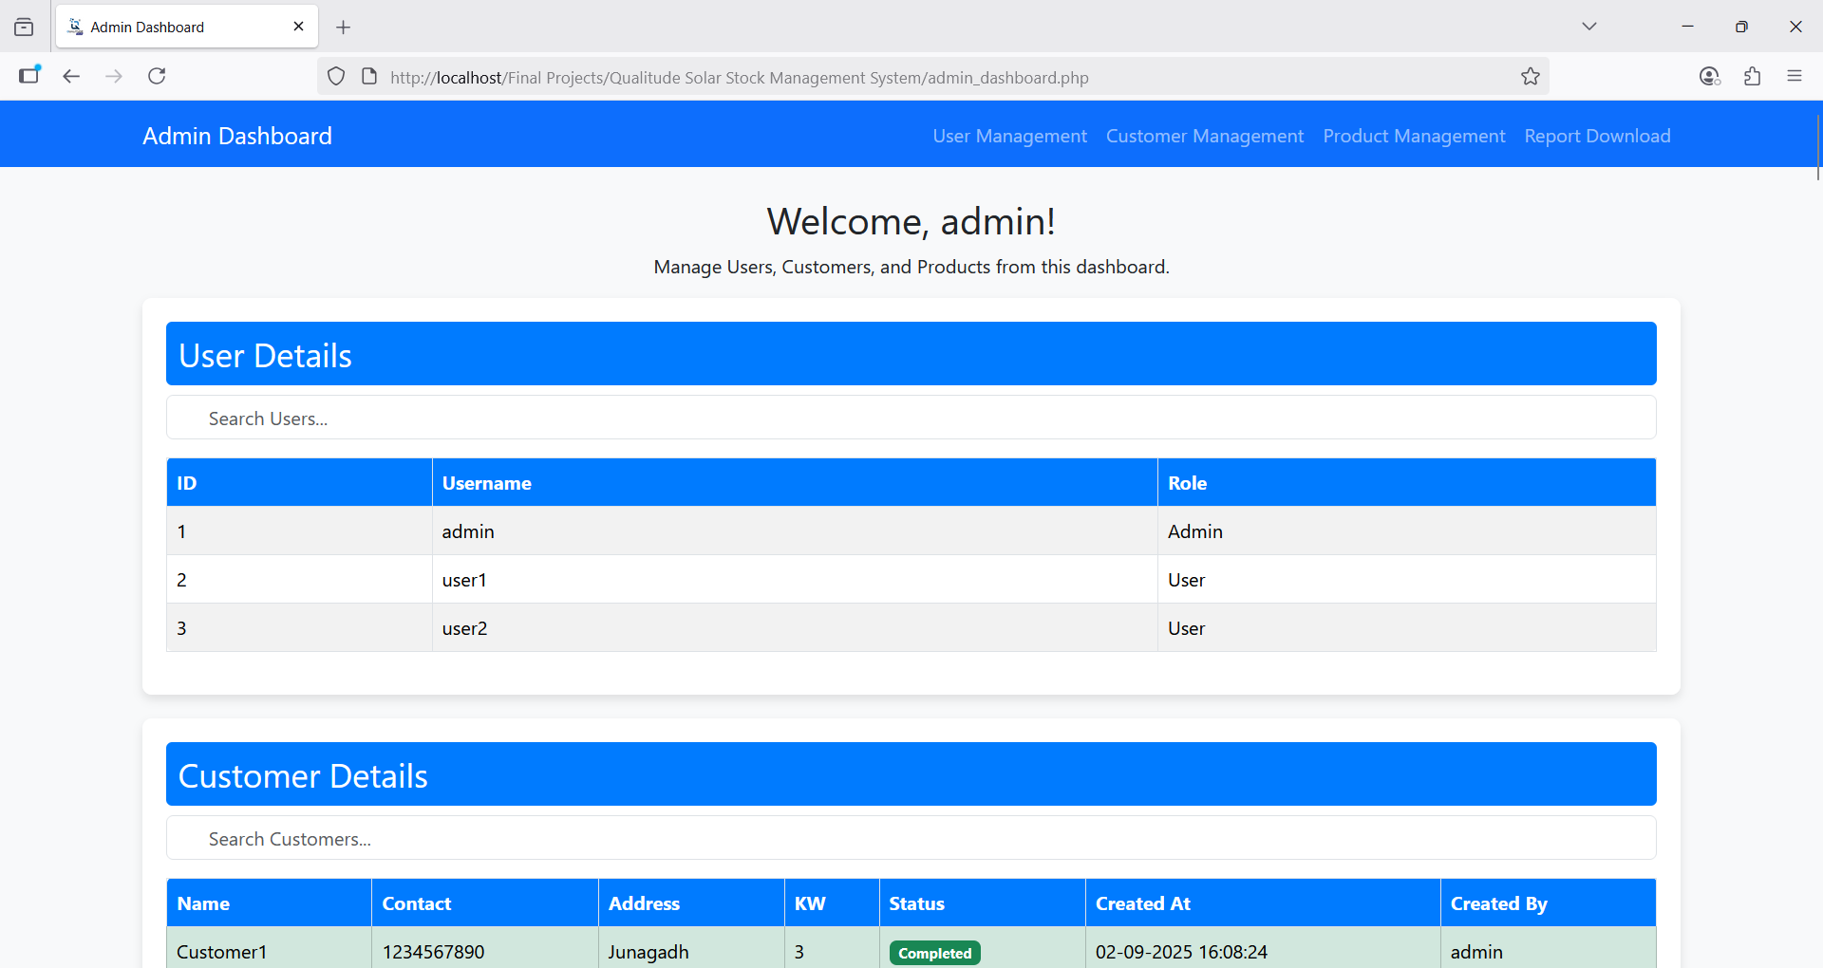Click the tracking protection shield icon
Image resolution: width=1823 pixels, height=968 pixels.
click(x=336, y=77)
